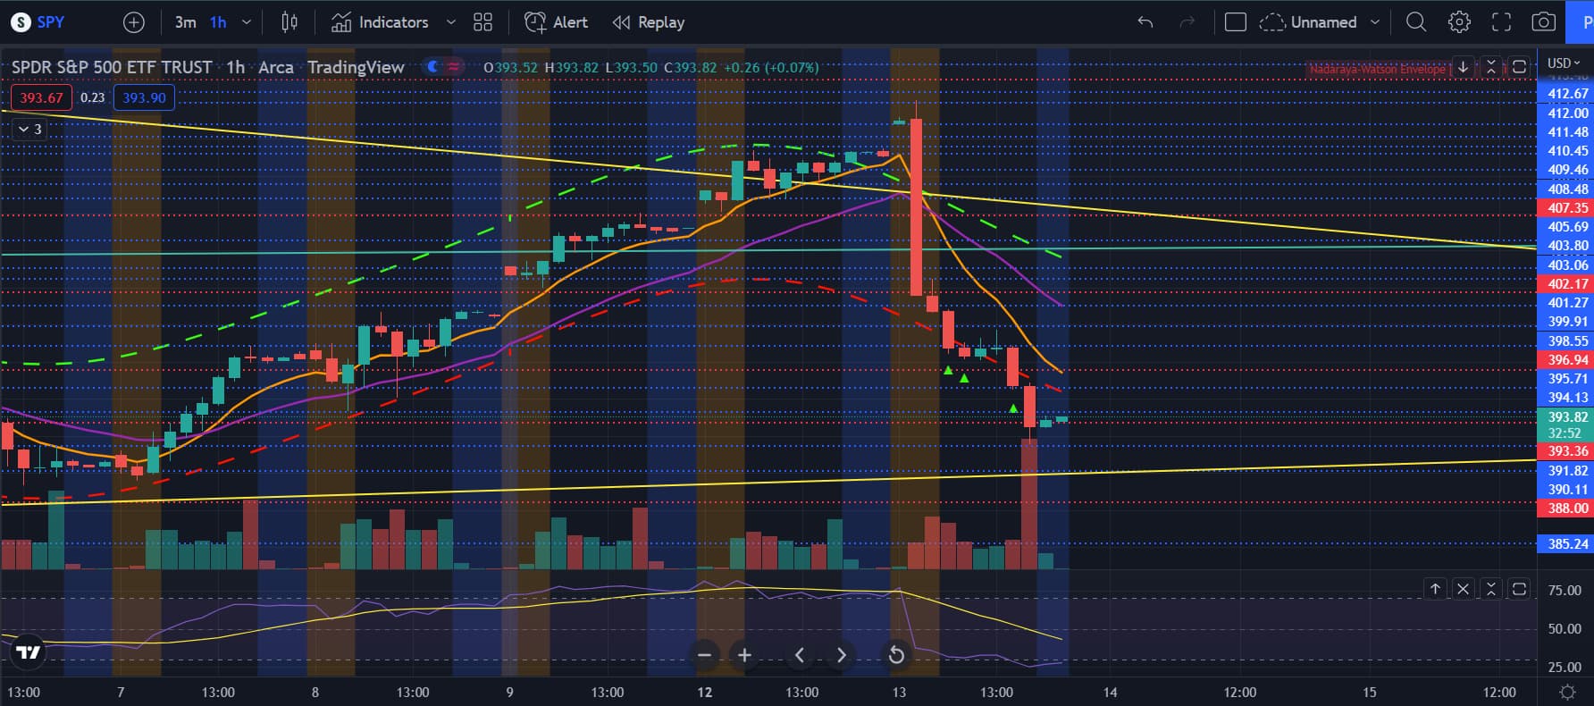Click the quick search magnifier icon
Image resolution: width=1594 pixels, height=706 pixels.
tap(1416, 22)
